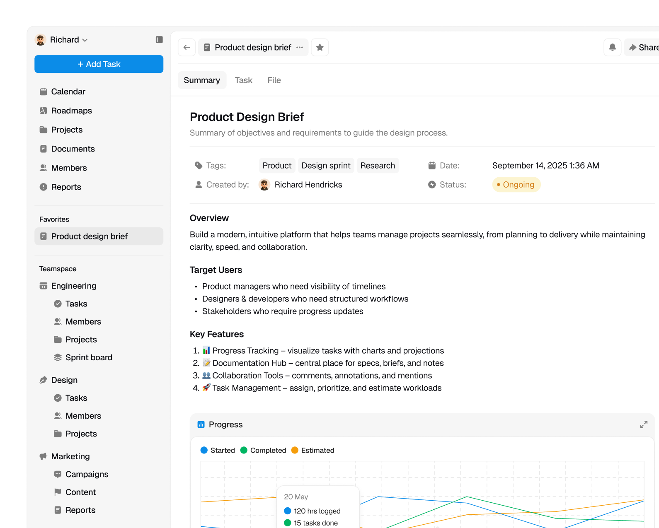Share the document

pos(643,47)
